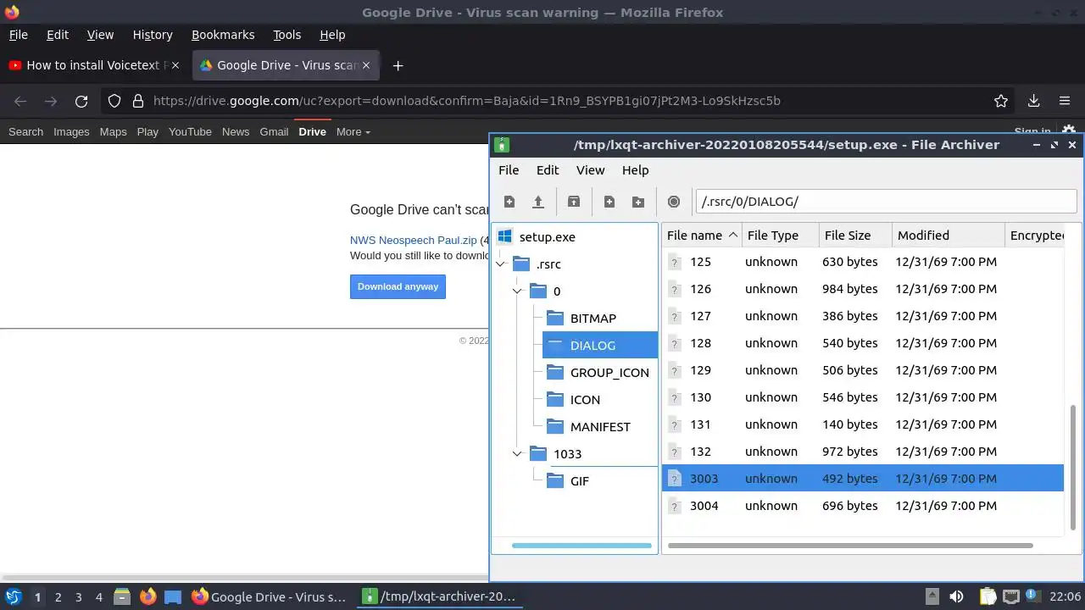
Task: Click the Download anyway button
Action: [x=398, y=286]
